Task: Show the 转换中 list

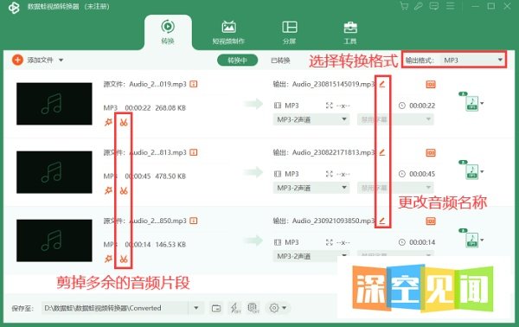Action: click(x=237, y=61)
